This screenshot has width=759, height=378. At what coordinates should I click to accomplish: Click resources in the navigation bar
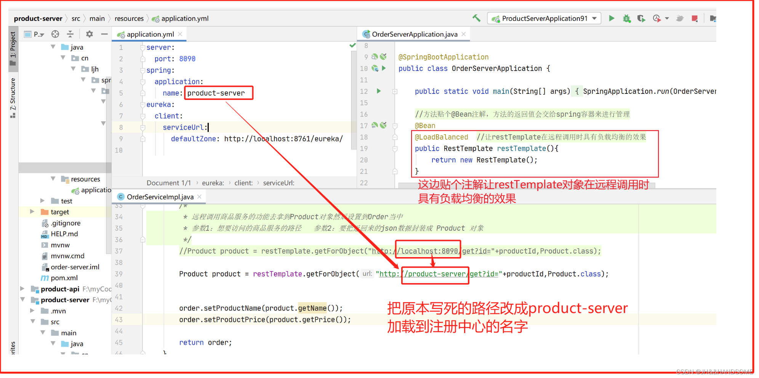[129, 18]
